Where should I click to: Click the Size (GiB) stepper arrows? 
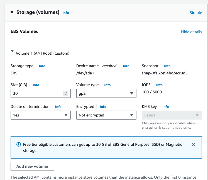coord(66,94)
